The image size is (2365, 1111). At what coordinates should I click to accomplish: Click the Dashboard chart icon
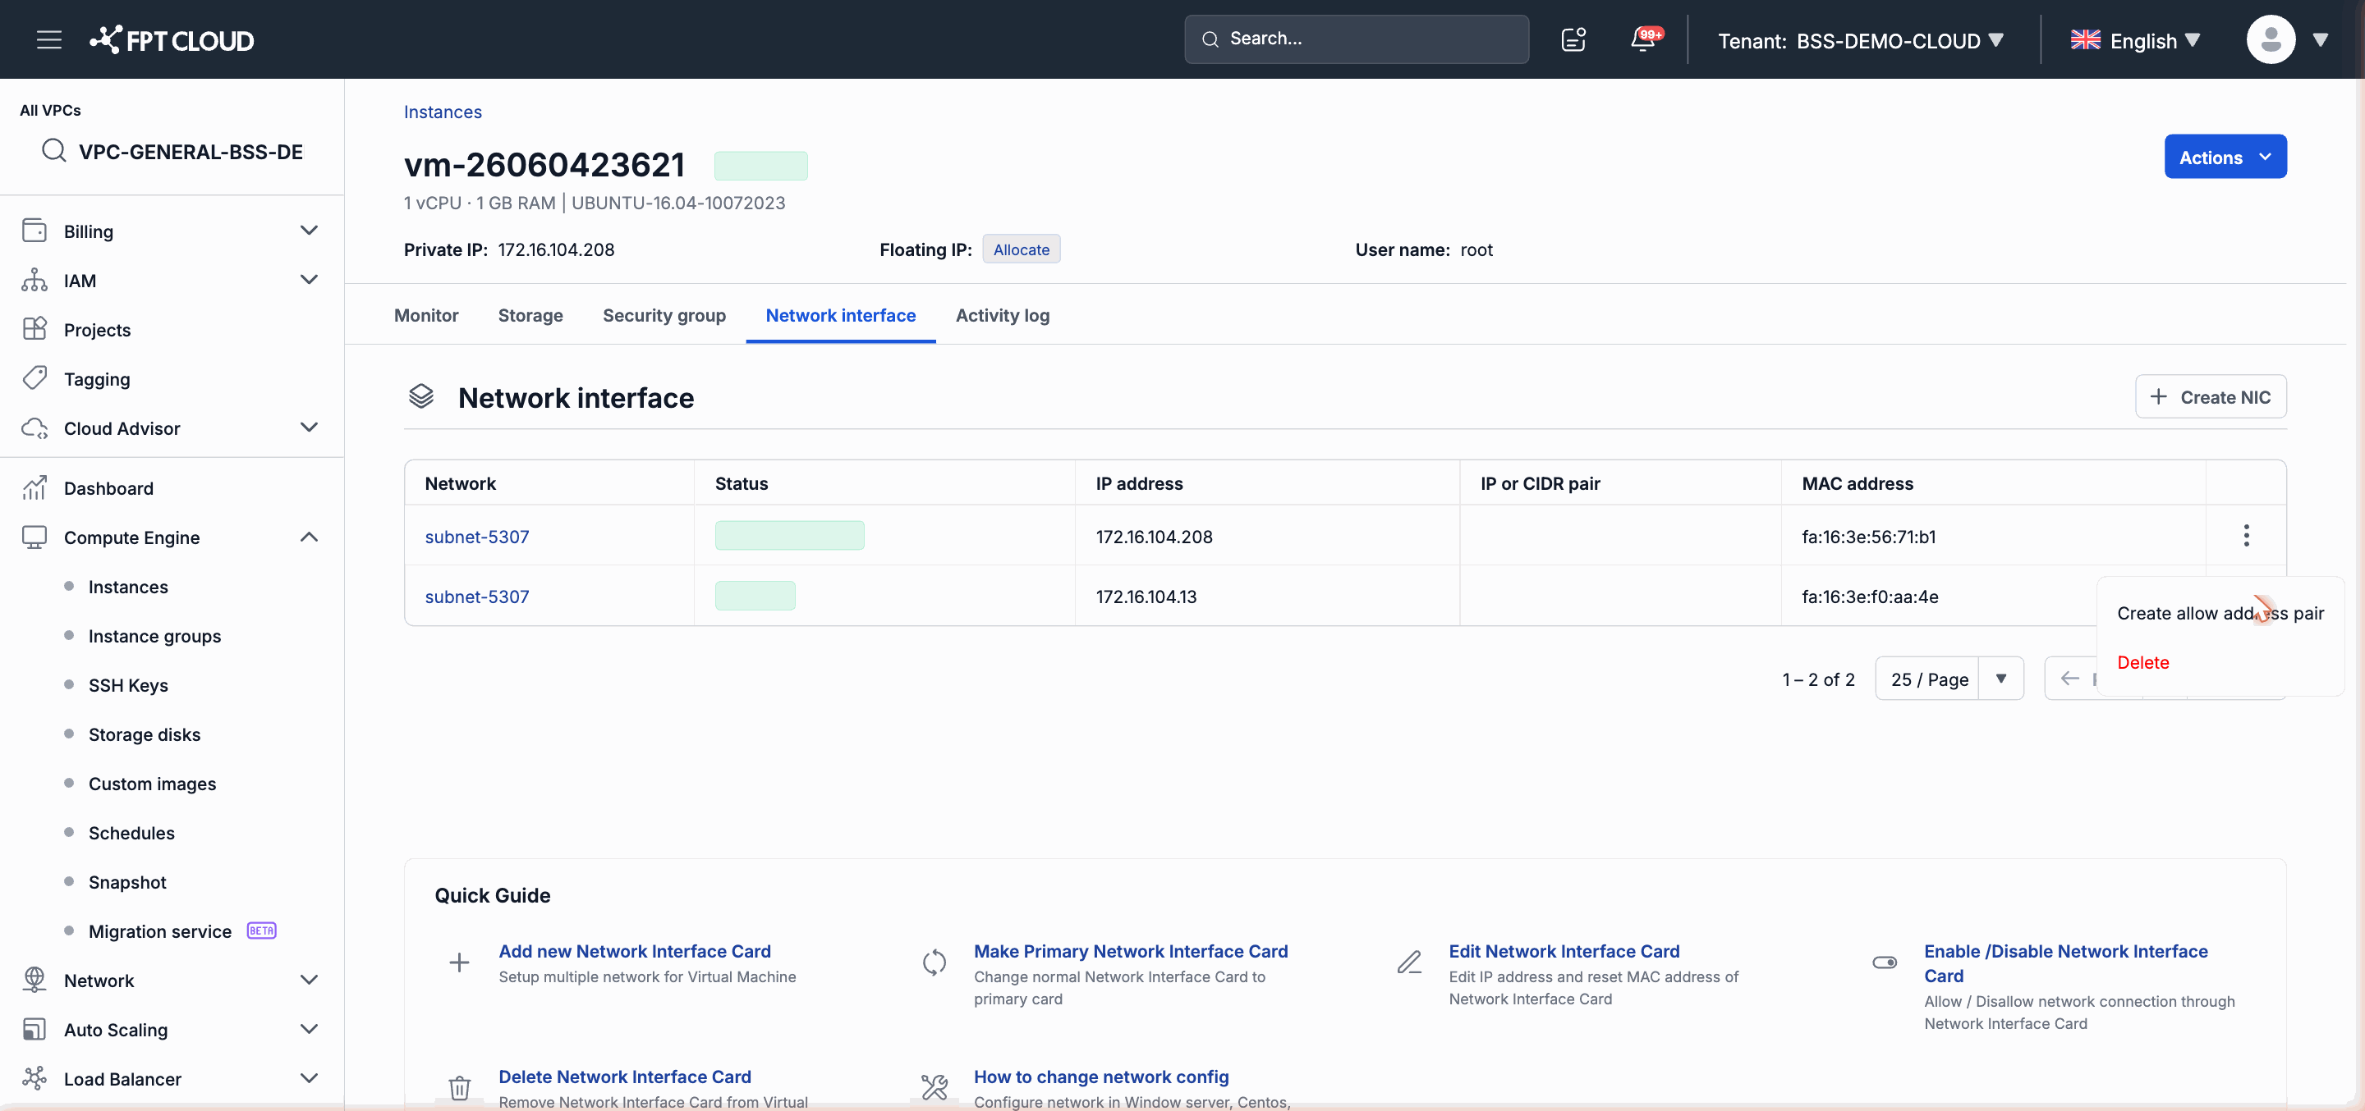34,487
